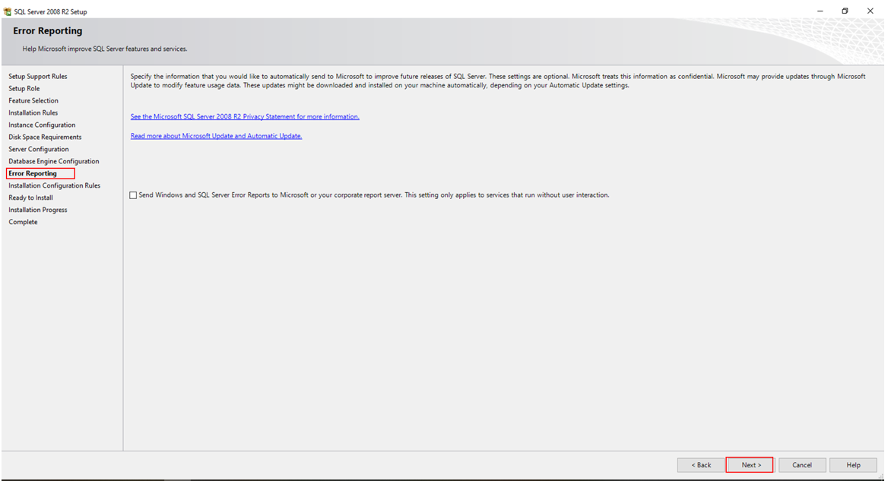Select the Feature Selection step
The height and width of the screenshot is (481, 888).
[x=33, y=101]
